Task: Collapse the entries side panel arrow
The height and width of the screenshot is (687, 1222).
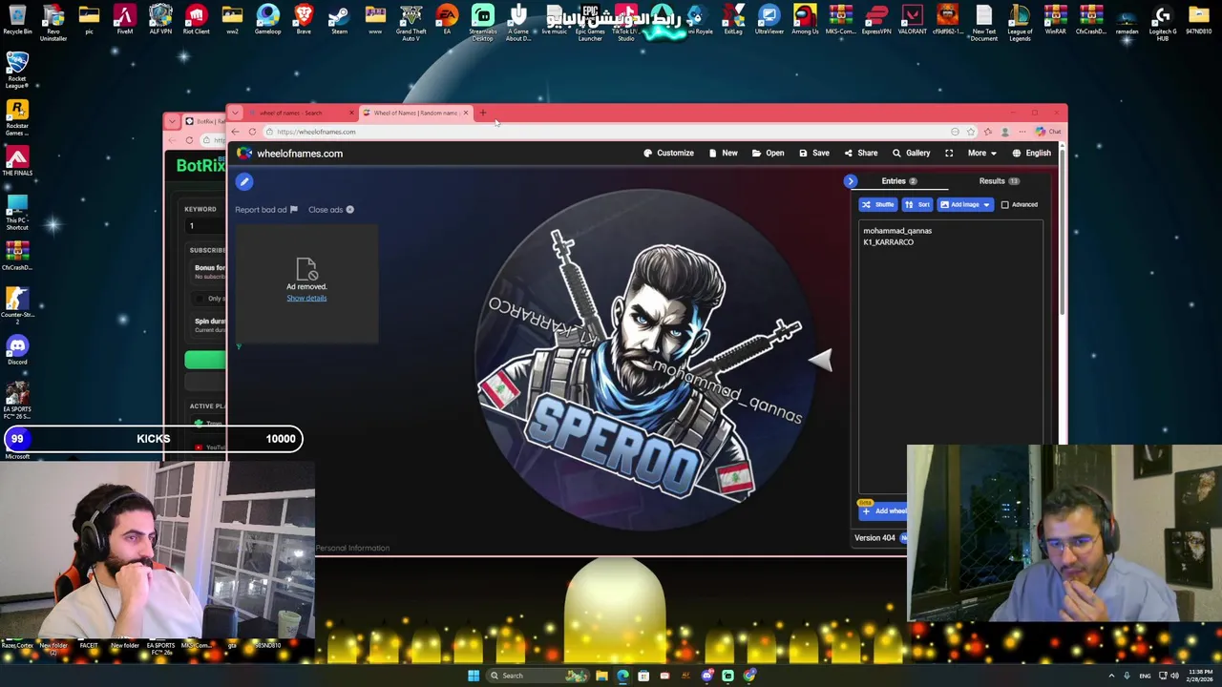Action: (x=851, y=181)
